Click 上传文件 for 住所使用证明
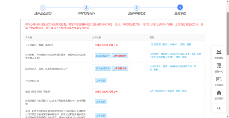The image size is (229, 118). tap(101, 80)
